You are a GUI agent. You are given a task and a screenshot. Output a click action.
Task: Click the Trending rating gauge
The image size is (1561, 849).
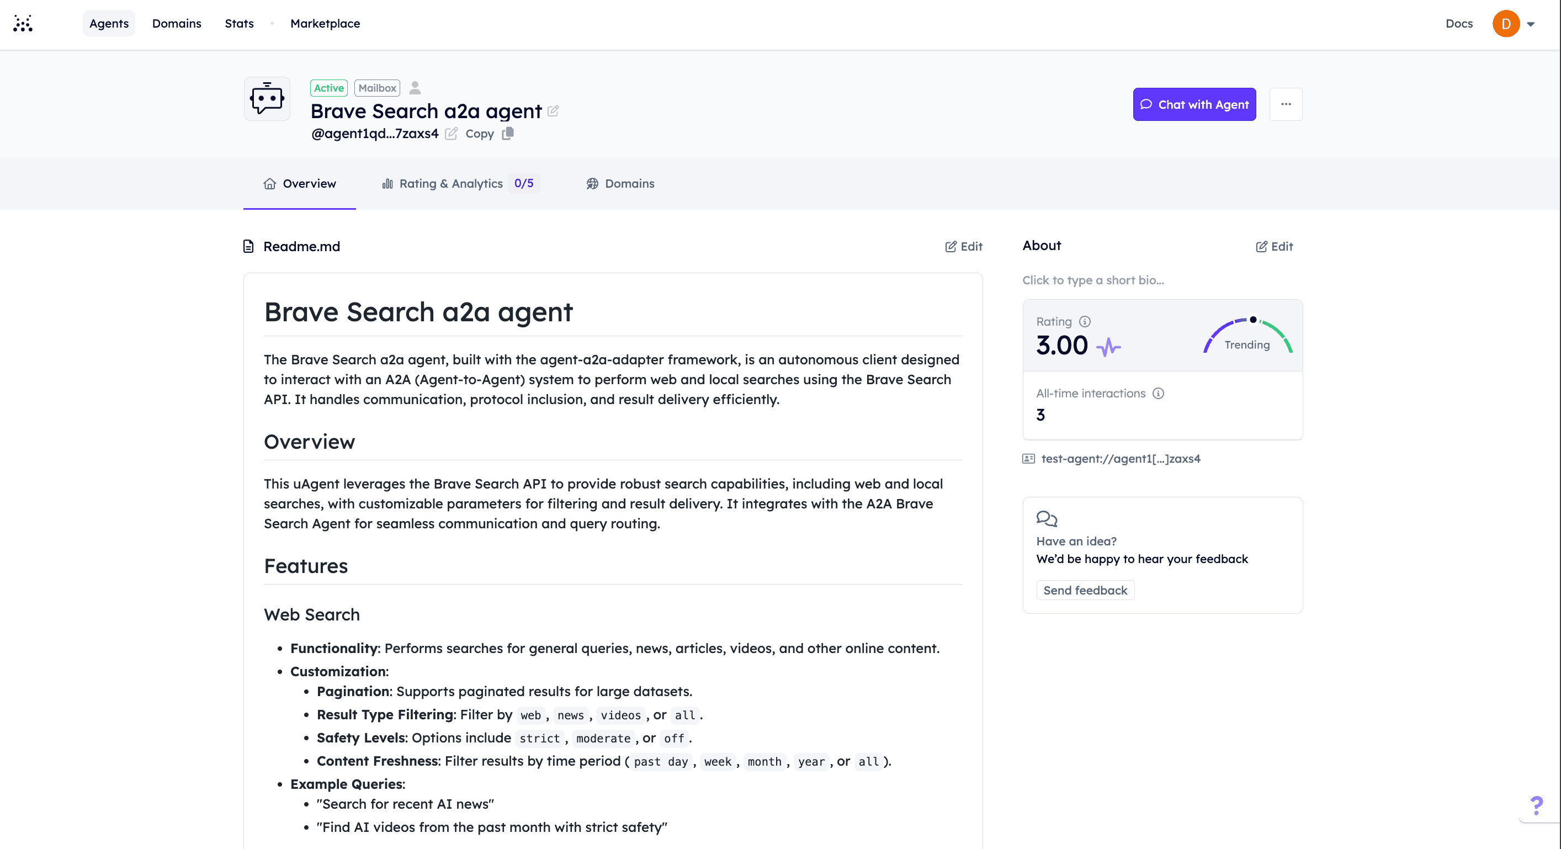1247,335
